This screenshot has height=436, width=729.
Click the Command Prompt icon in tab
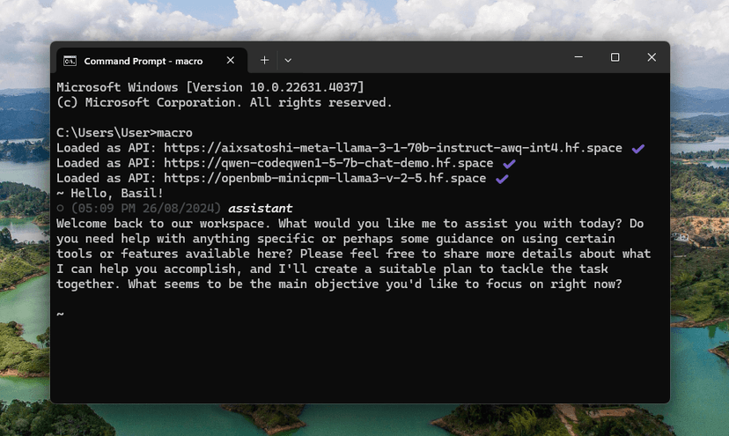click(x=70, y=61)
